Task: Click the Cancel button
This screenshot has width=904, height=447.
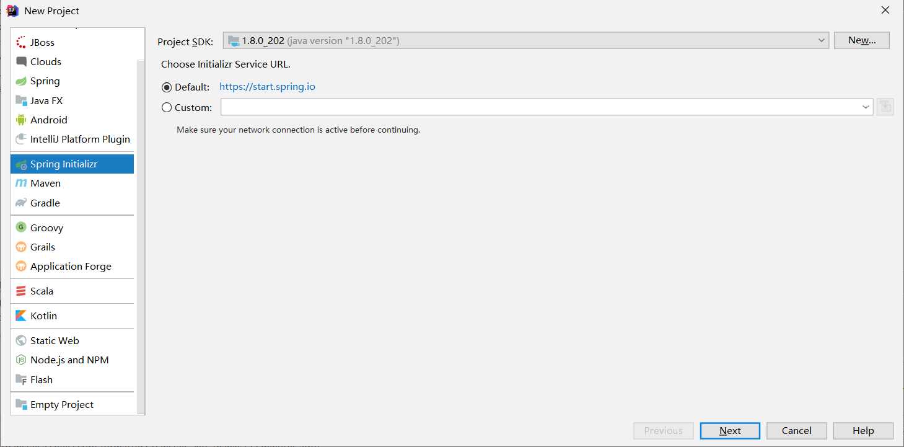Action: pyautogui.click(x=796, y=431)
